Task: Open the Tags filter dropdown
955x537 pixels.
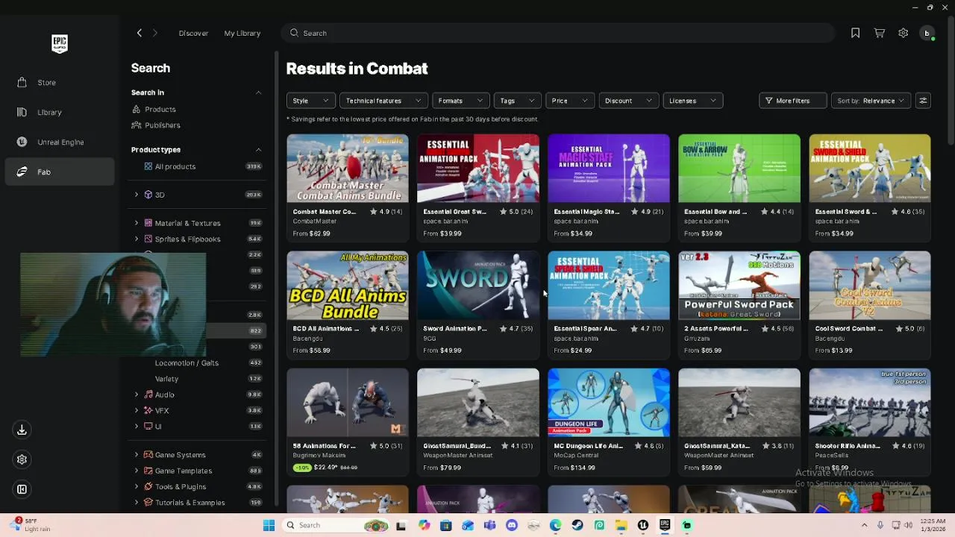Action: point(517,101)
